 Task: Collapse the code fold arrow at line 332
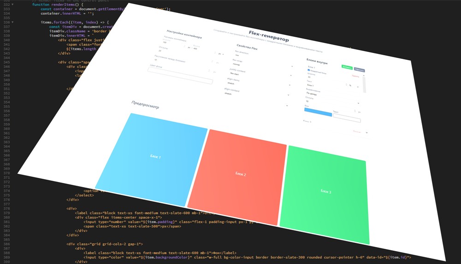12,5
